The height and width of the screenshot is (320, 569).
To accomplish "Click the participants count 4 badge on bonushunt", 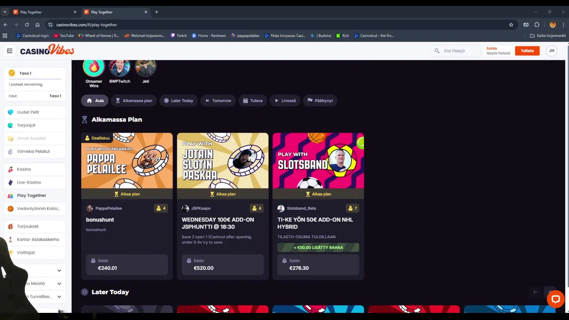I will click(160, 208).
